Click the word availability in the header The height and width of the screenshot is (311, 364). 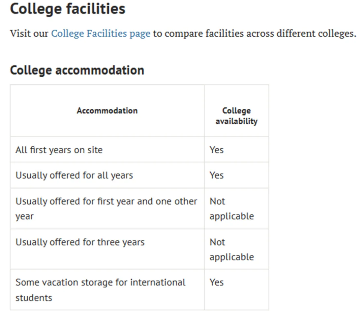click(x=236, y=121)
